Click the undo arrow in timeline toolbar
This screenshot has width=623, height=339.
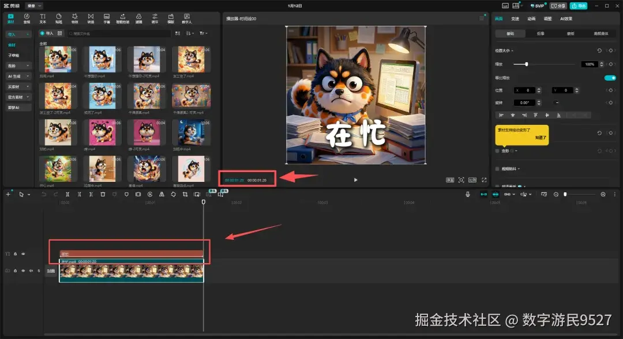click(44, 195)
